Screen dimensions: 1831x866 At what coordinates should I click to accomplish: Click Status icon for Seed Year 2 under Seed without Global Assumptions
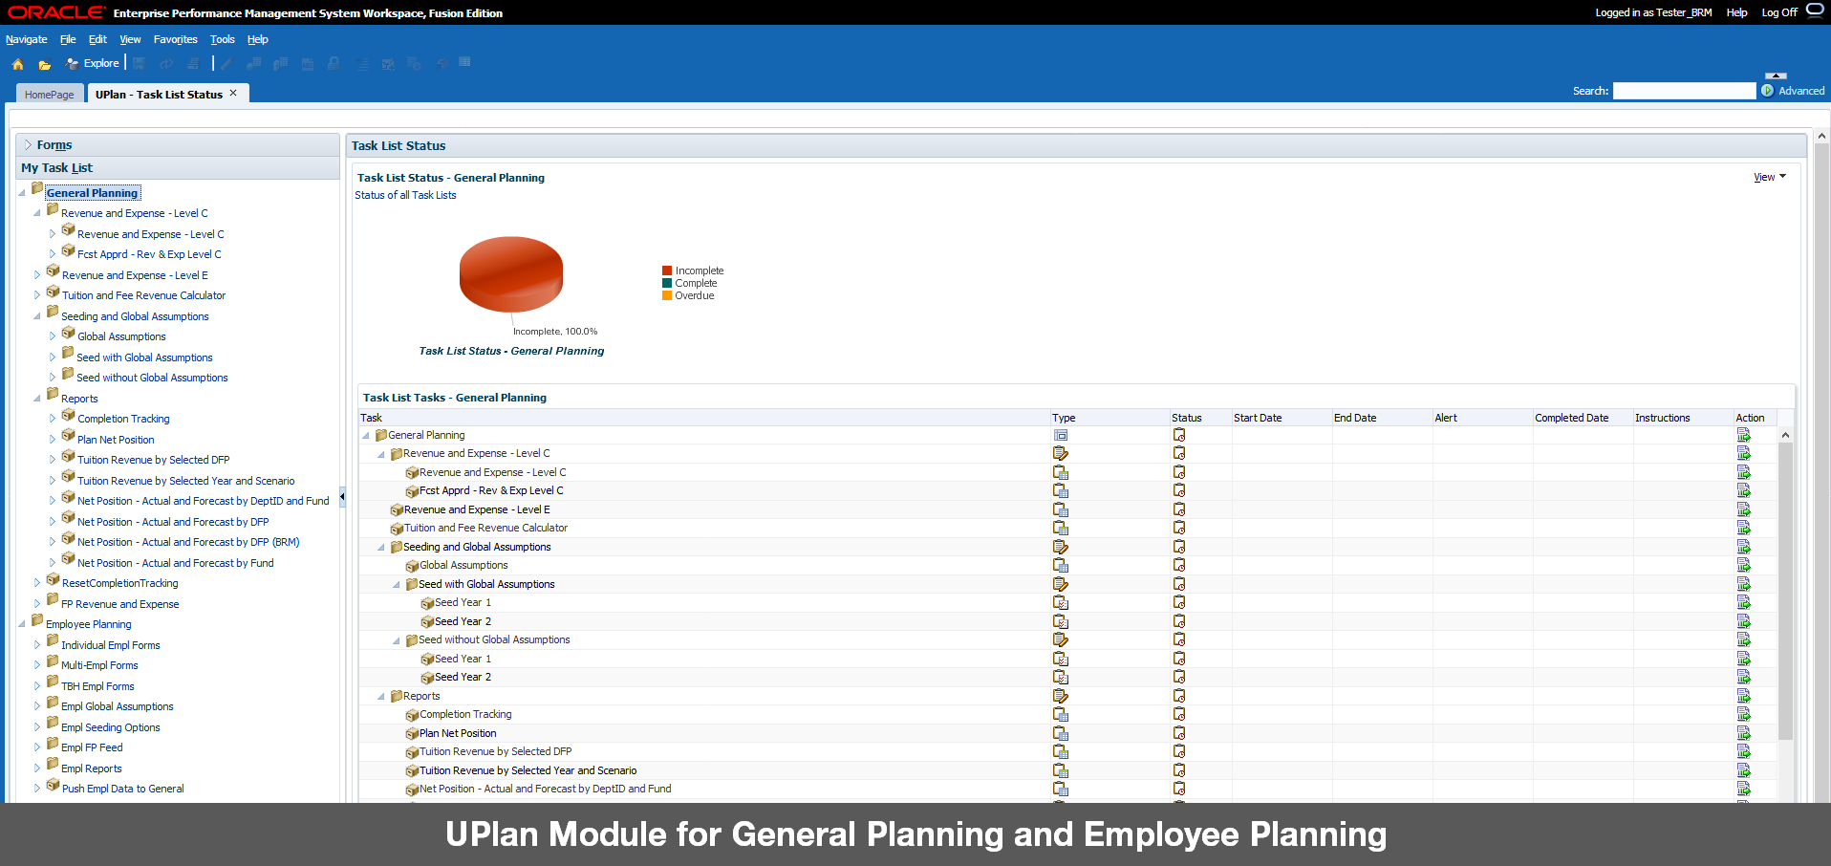1179,677
